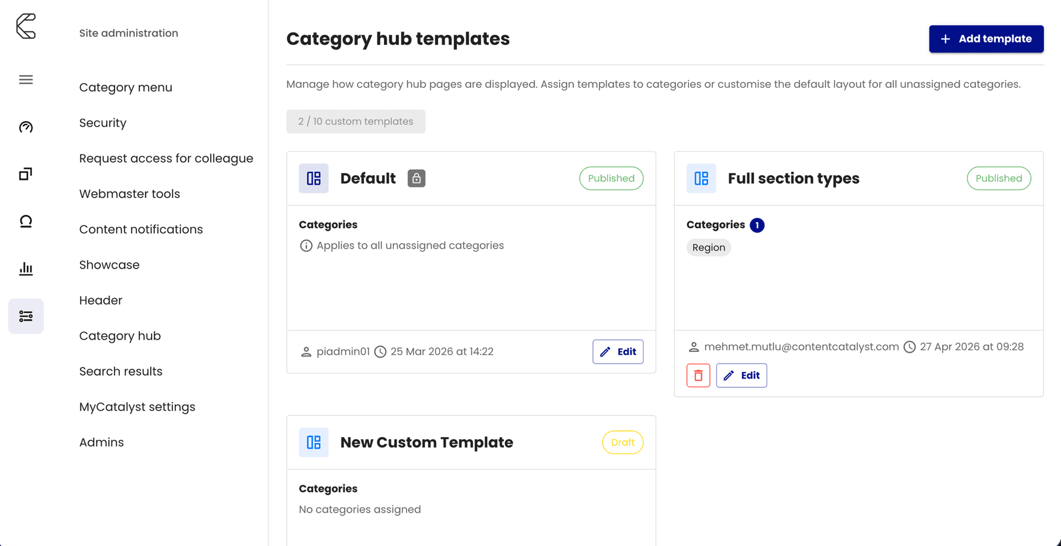Click the clock icon before 27 Apr 2026
The height and width of the screenshot is (546, 1061).
pos(910,347)
